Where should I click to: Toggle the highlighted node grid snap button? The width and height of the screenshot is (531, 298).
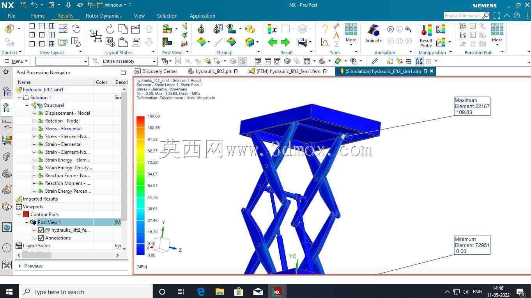[x=419, y=61]
